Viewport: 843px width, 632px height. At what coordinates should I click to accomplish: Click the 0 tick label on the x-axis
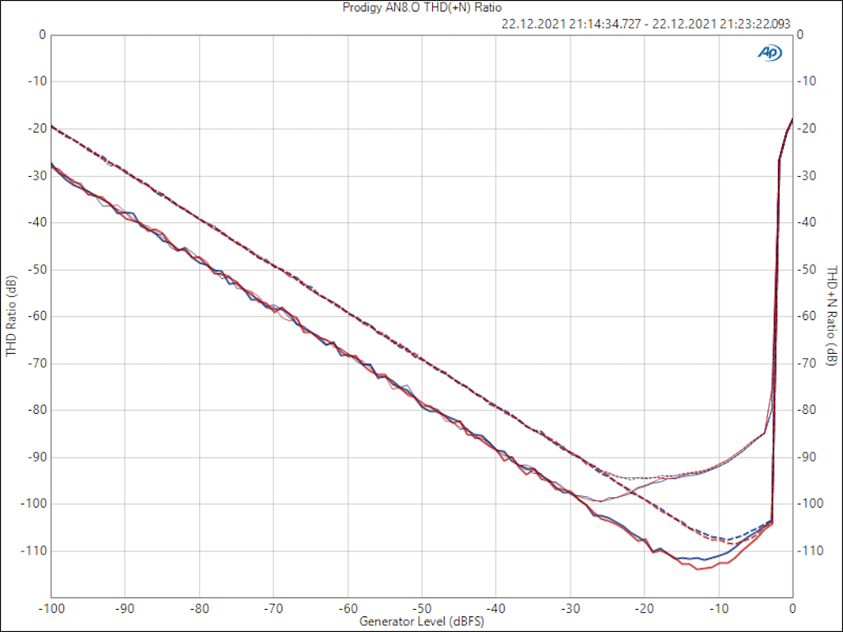coord(792,609)
